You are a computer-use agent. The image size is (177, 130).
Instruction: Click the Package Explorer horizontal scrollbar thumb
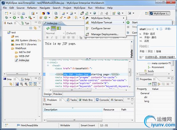(x=17, y=74)
